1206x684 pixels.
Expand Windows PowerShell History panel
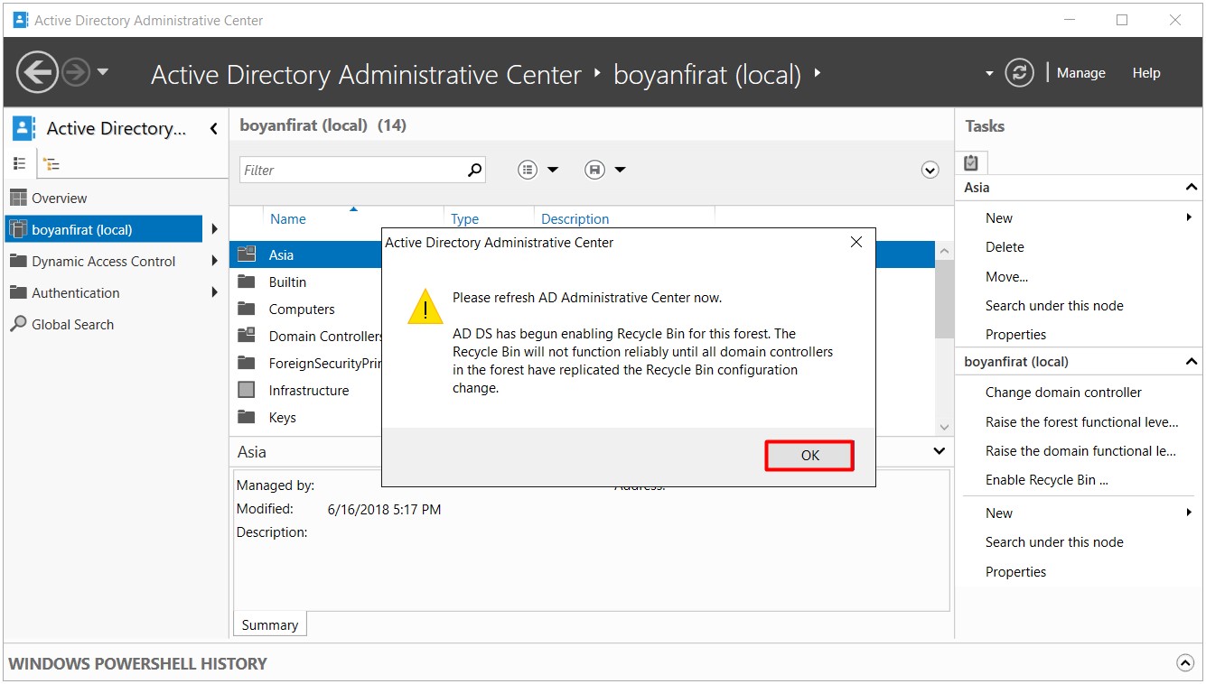point(1185,663)
